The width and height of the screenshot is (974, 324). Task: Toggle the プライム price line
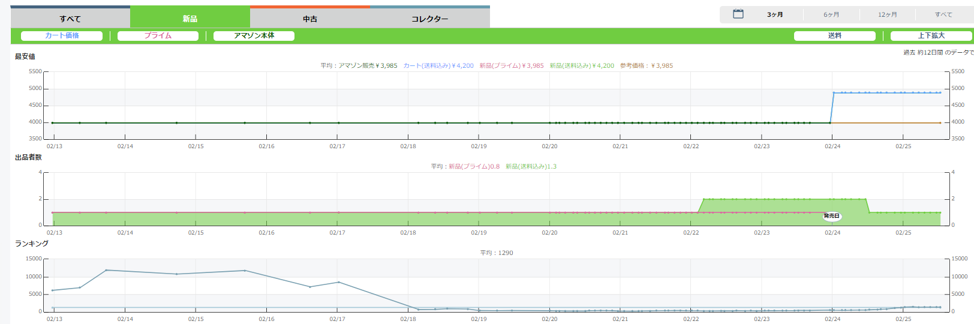click(158, 36)
